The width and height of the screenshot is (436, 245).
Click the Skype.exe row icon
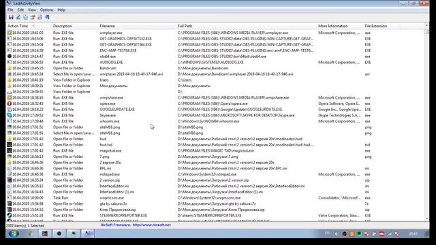click(x=9, y=115)
